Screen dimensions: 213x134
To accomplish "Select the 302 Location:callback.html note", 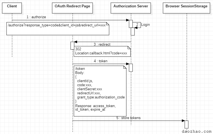I will [102, 51].
